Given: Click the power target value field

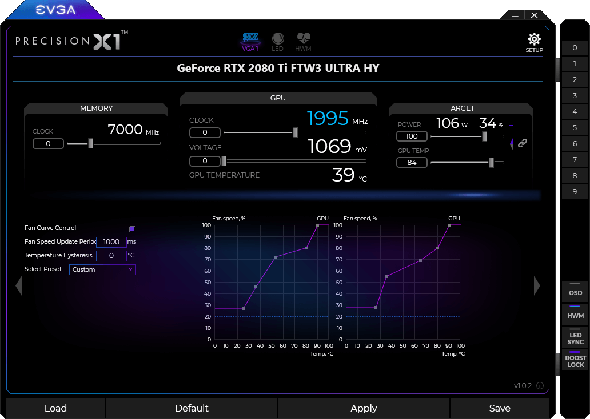Looking at the screenshot, I should click(x=412, y=136).
